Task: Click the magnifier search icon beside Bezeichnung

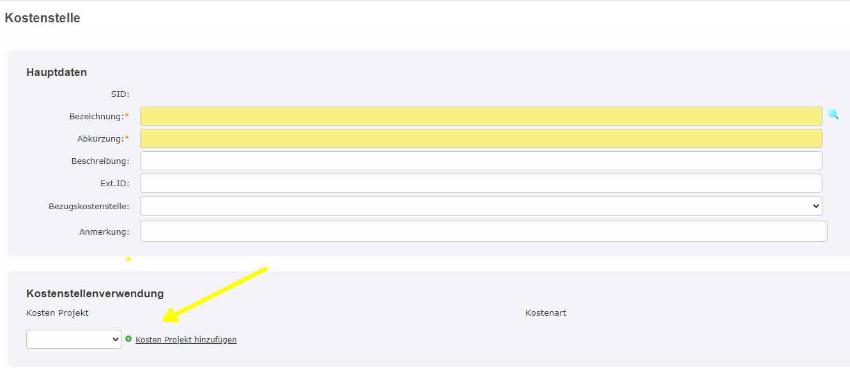Action: click(833, 115)
